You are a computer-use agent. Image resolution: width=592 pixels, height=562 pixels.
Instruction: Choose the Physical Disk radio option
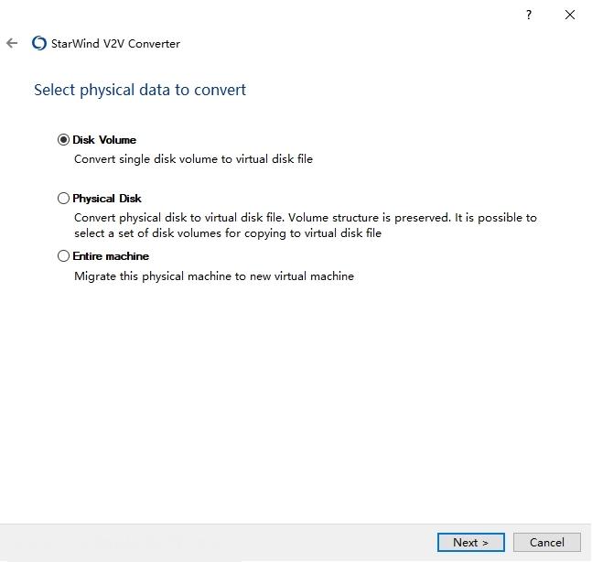tap(63, 199)
